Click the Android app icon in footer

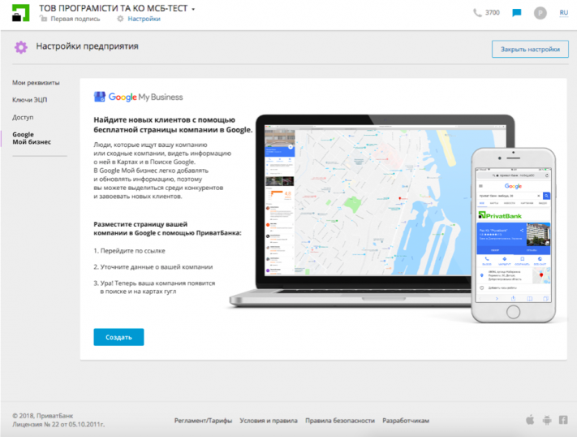pos(547,420)
